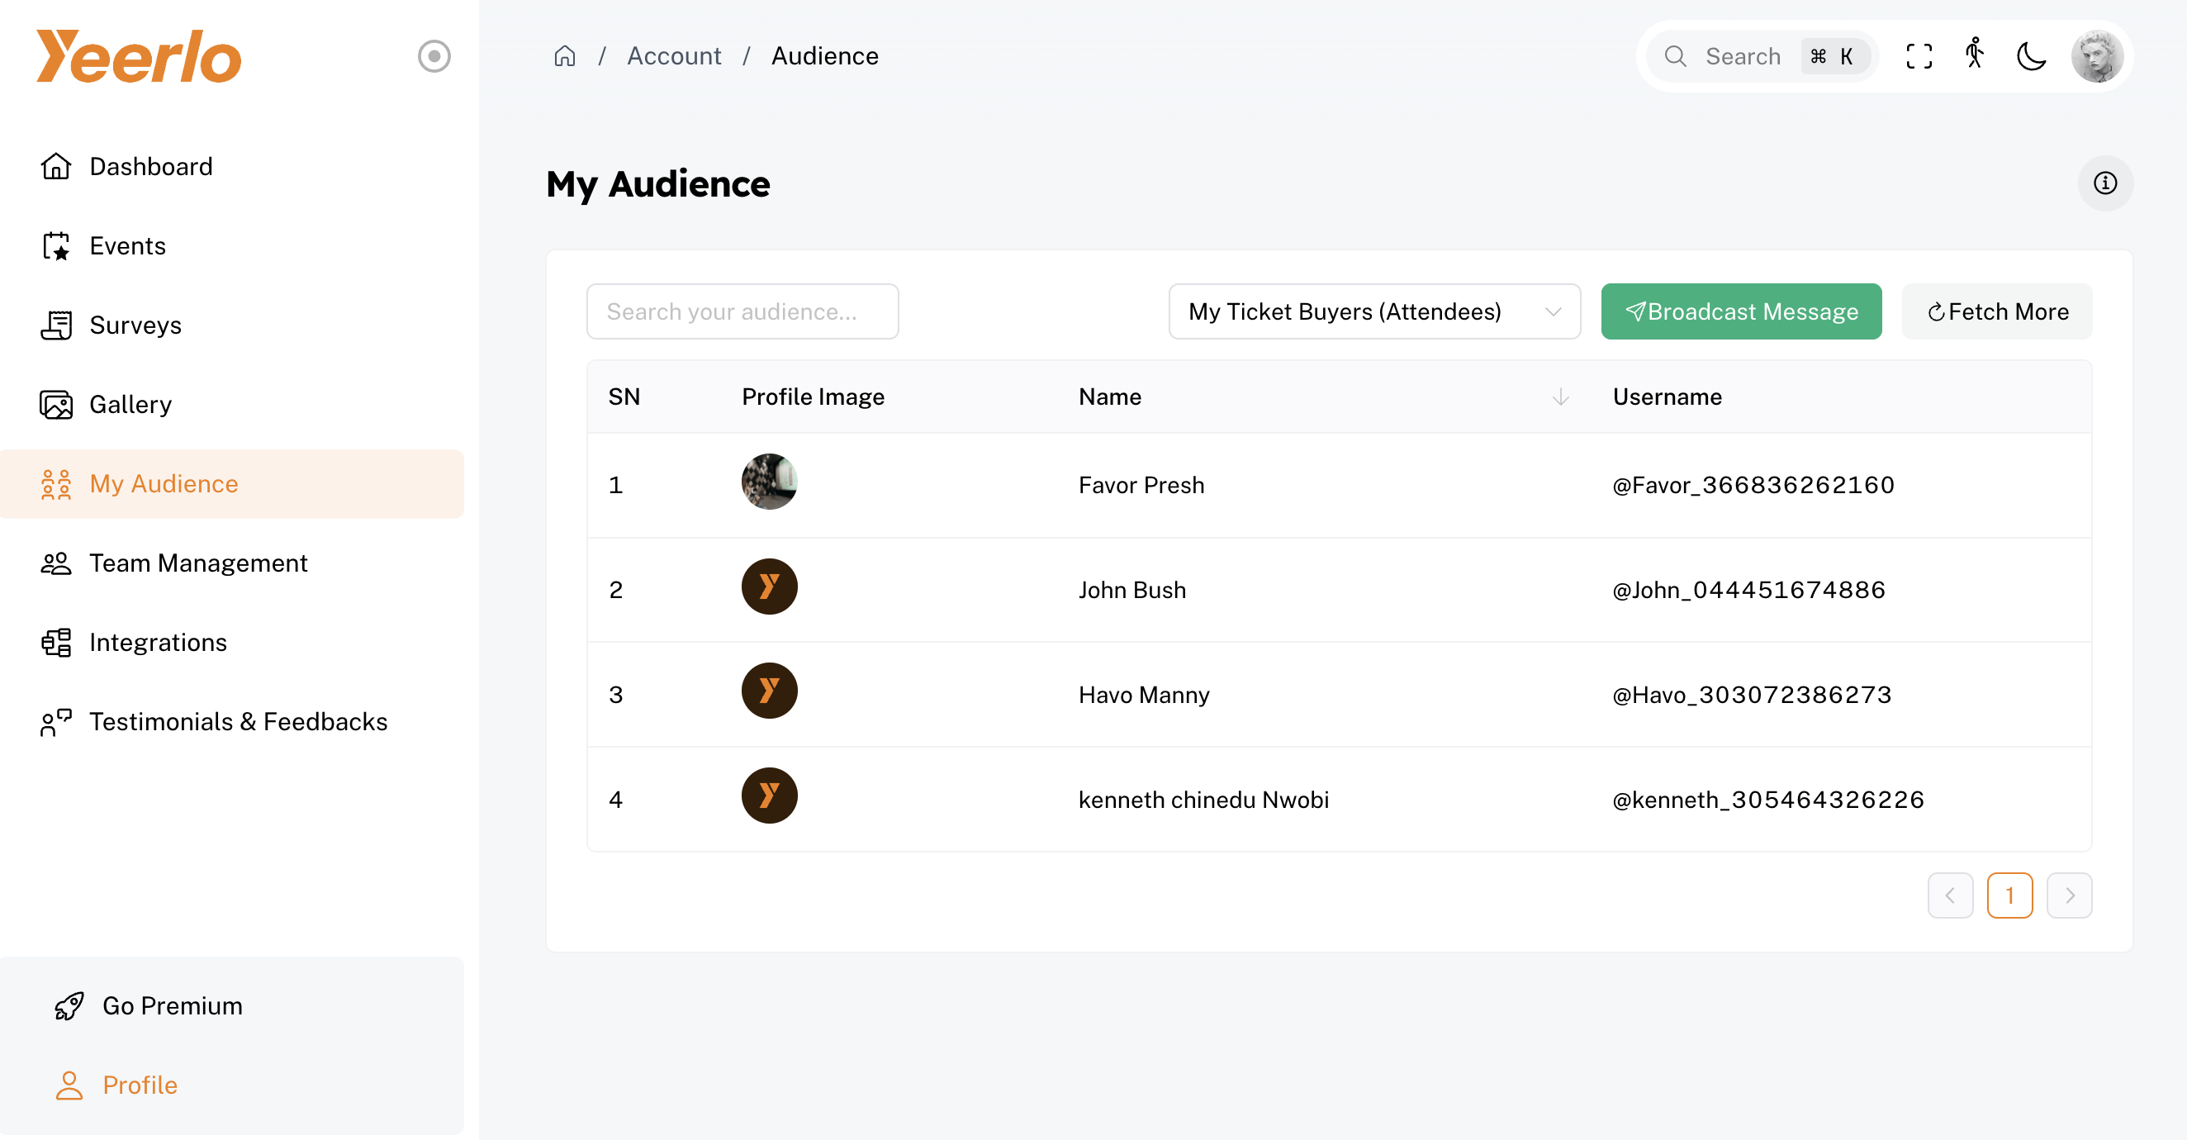This screenshot has width=2187, height=1140.
Task: Click the Yeerlo logo
Action: 140,57
